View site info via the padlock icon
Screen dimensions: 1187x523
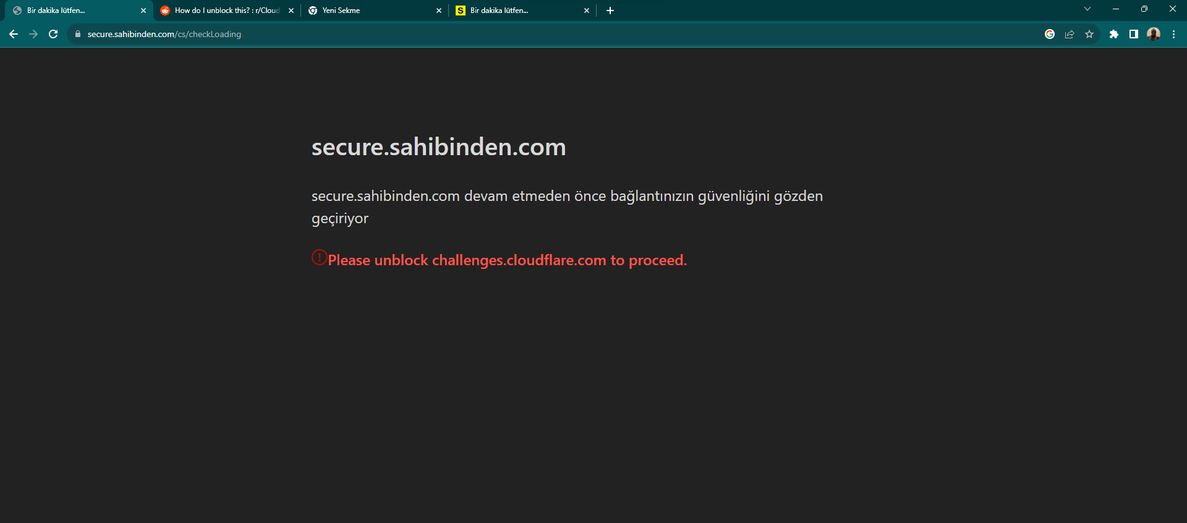click(x=78, y=34)
